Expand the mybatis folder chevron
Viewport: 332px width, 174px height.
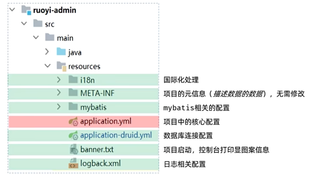59,107
